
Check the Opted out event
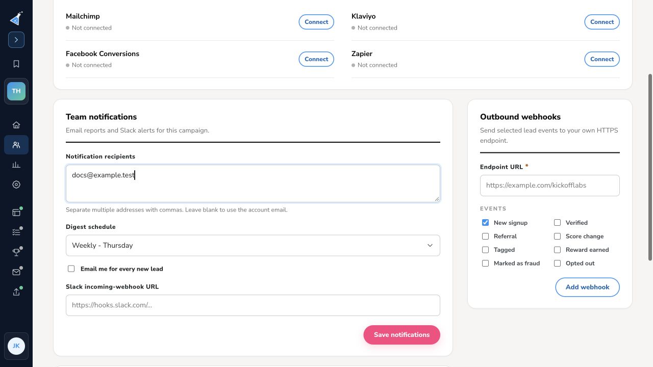pos(557,264)
